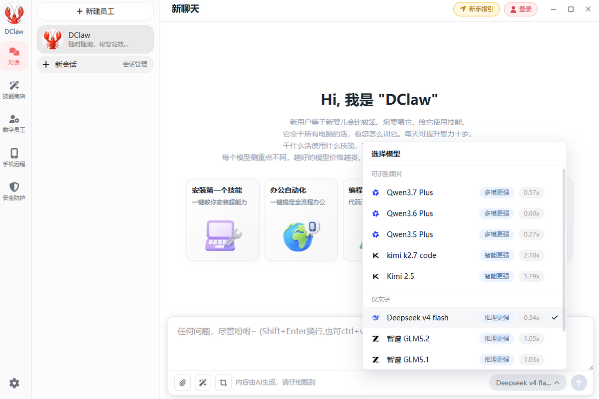The width and height of the screenshot is (599, 399).
Task: Open the 新手指引 beginner guide
Action: pos(476,9)
